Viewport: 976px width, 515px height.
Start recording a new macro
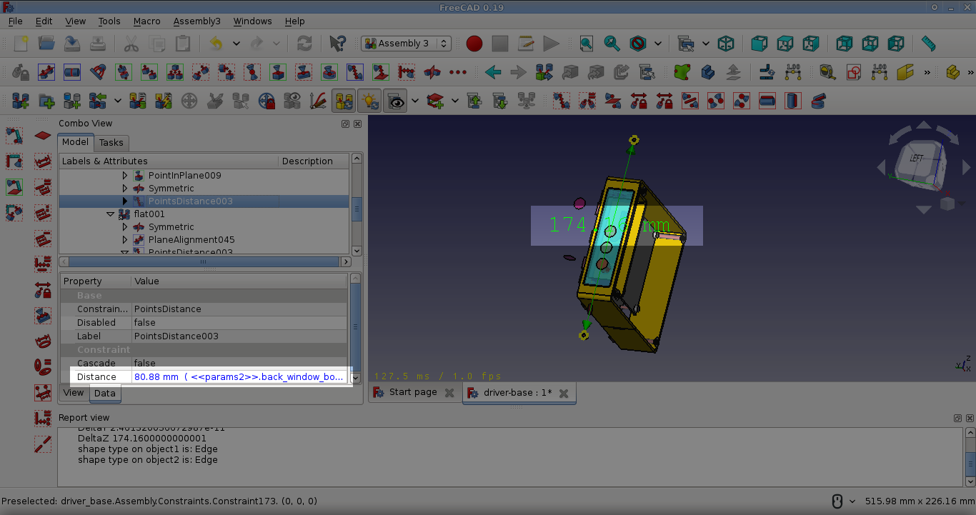click(474, 44)
